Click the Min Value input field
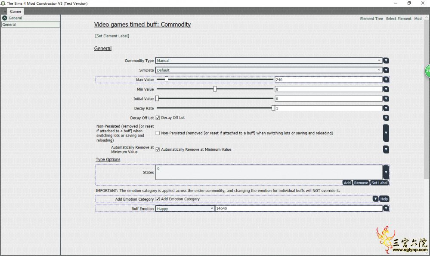Screen dimensions: 430x256 tap(328, 89)
